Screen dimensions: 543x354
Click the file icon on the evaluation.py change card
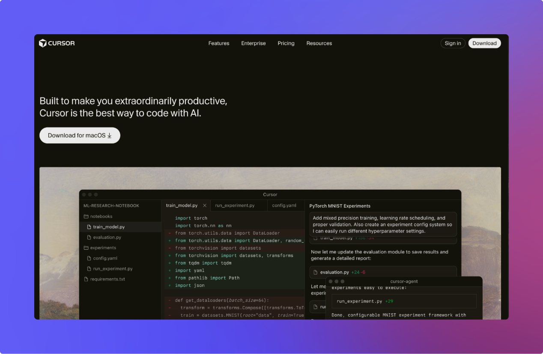pyautogui.click(x=316, y=272)
